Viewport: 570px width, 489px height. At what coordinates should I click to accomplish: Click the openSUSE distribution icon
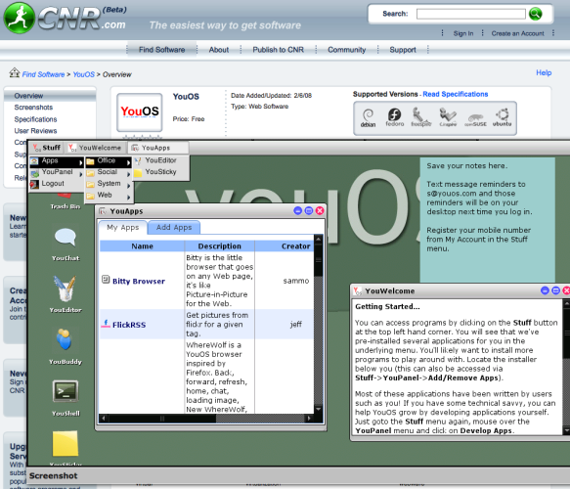pos(475,120)
